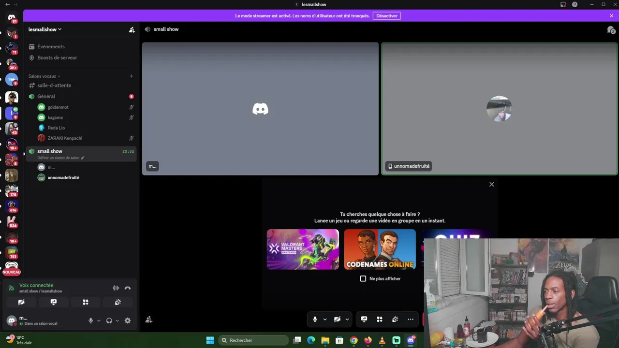Launch Codenames Online activity card
The image size is (619, 348).
click(x=380, y=249)
